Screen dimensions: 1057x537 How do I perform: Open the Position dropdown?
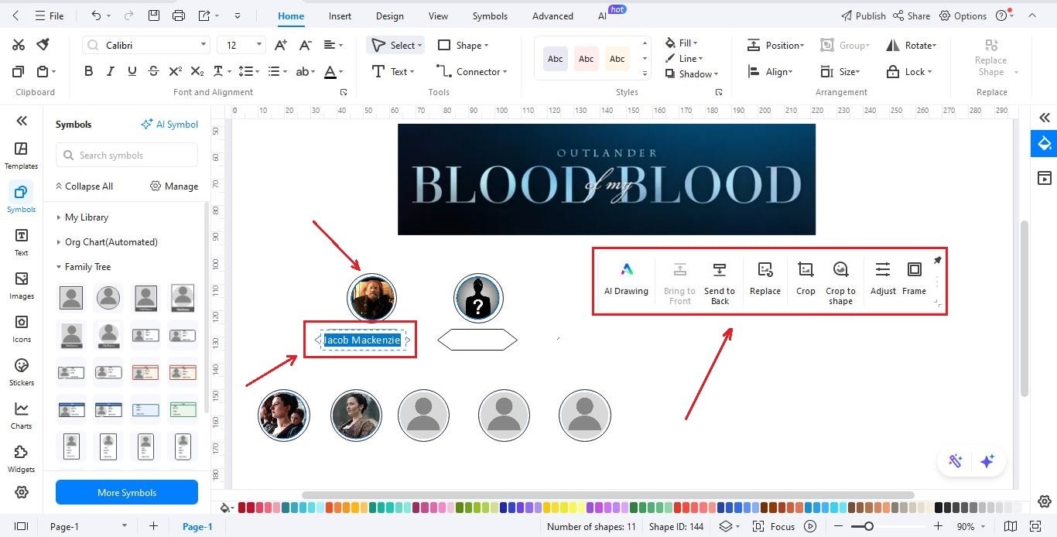(776, 45)
